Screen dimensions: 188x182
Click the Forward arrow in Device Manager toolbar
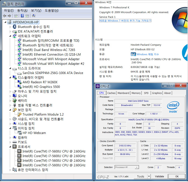9,16
